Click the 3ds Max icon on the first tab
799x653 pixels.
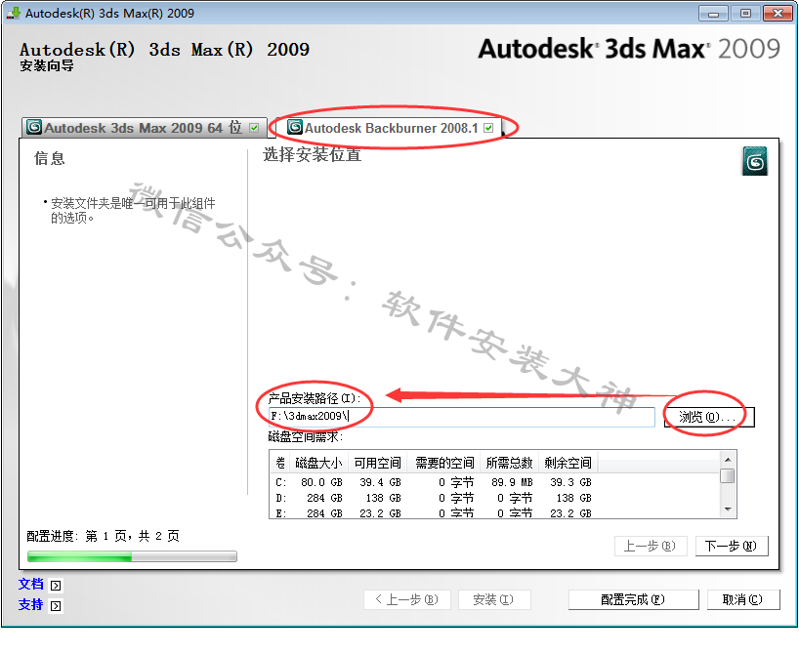pyautogui.click(x=34, y=127)
